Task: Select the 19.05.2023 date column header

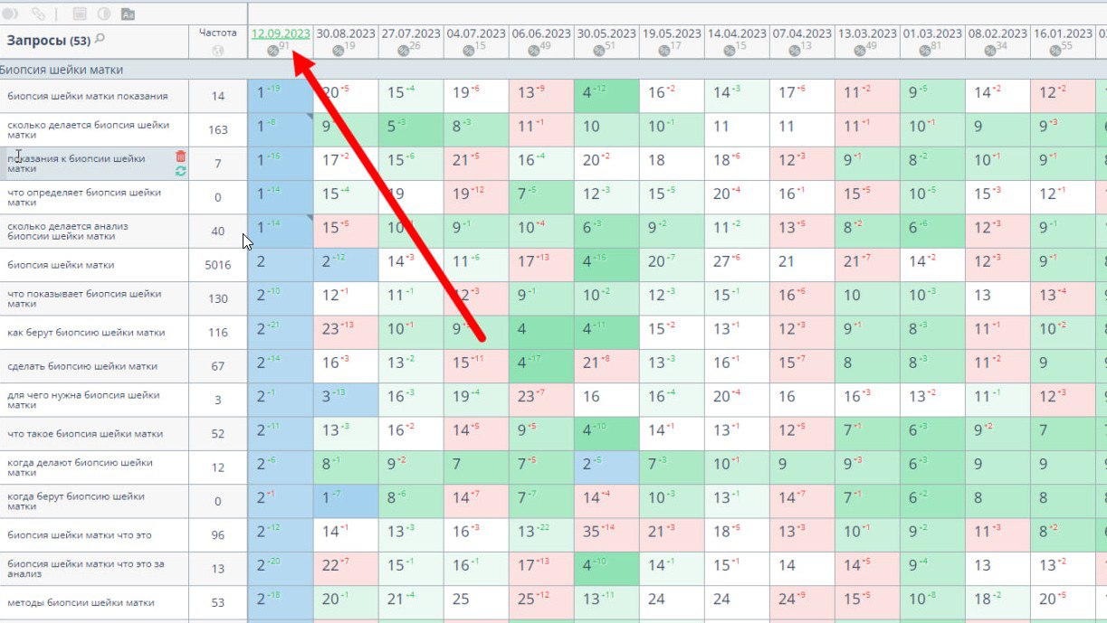Action: (x=672, y=33)
